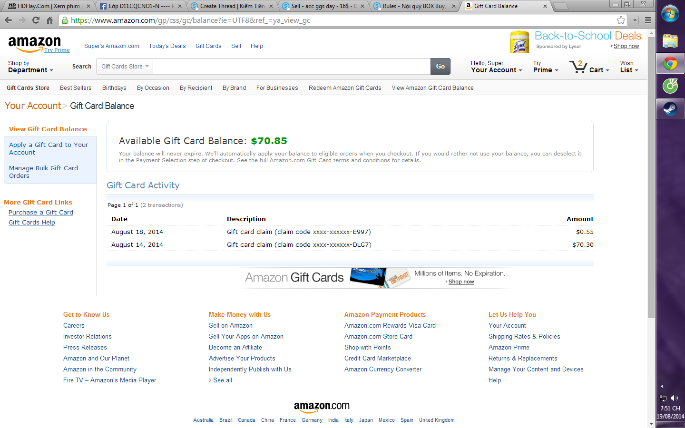This screenshot has width=685, height=428.
Task: Select By Recipient in the nav bar
Action: (x=196, y=88)
